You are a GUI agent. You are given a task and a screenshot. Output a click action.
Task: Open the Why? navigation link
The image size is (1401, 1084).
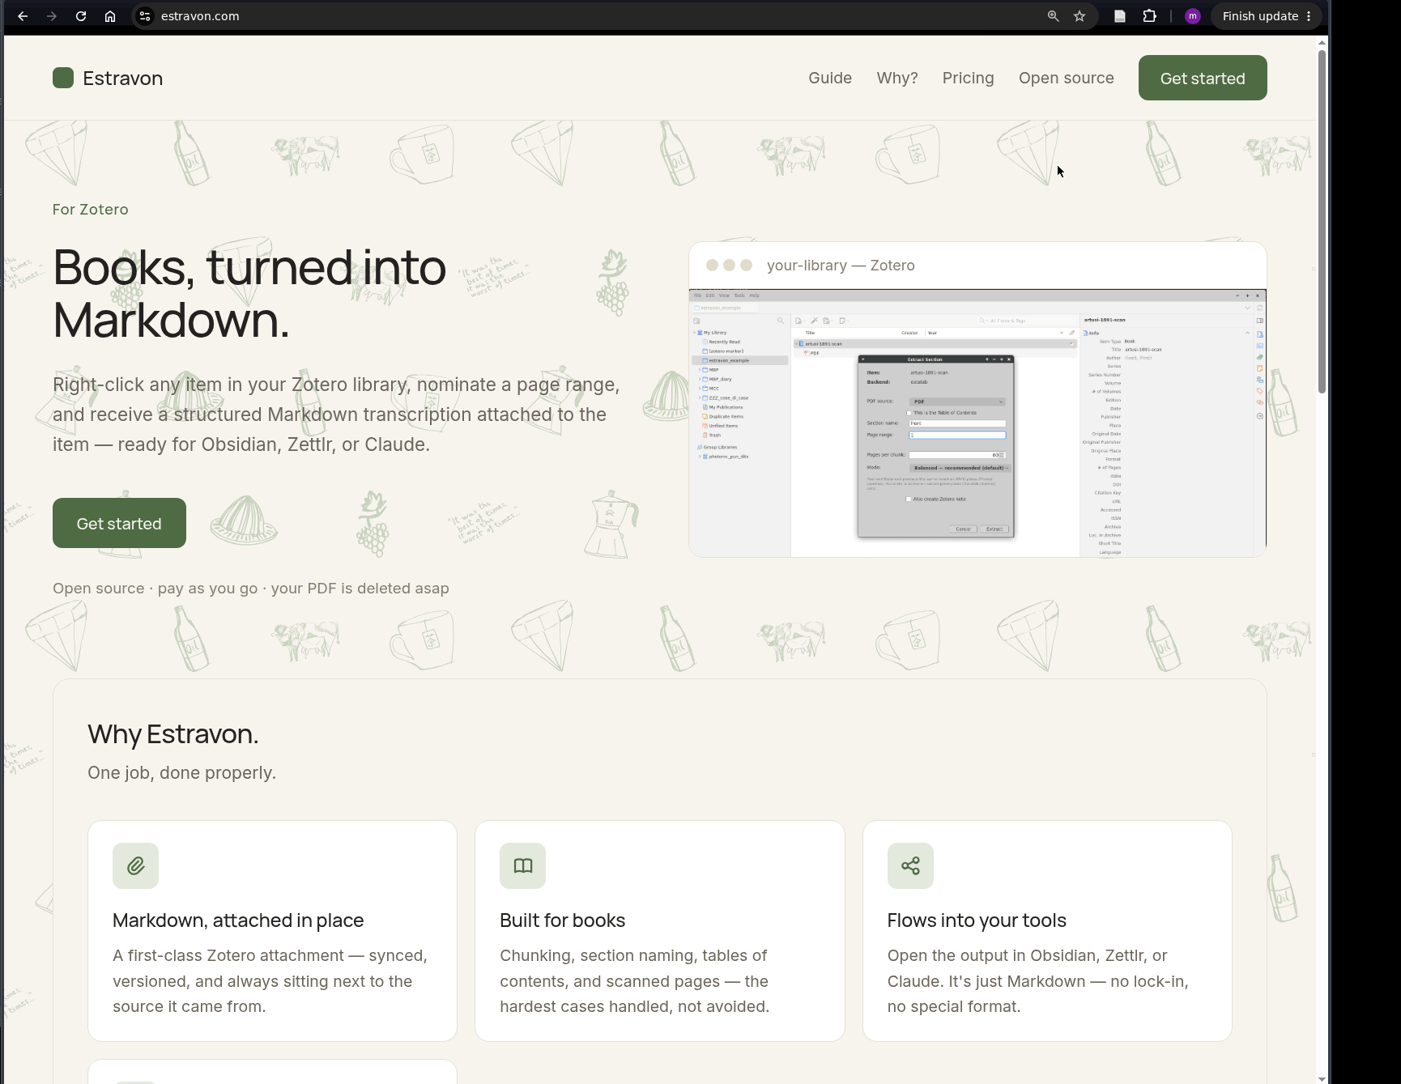coord(897,78)
